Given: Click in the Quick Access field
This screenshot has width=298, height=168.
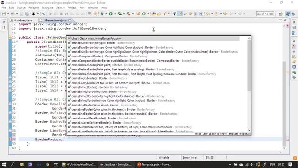Looking at the screenshot, I should [265, 14].
